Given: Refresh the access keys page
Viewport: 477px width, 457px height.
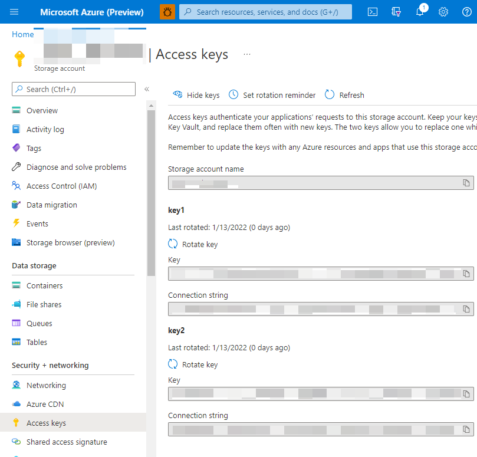Looking at the screenshot, I should [x=344, y=96].
